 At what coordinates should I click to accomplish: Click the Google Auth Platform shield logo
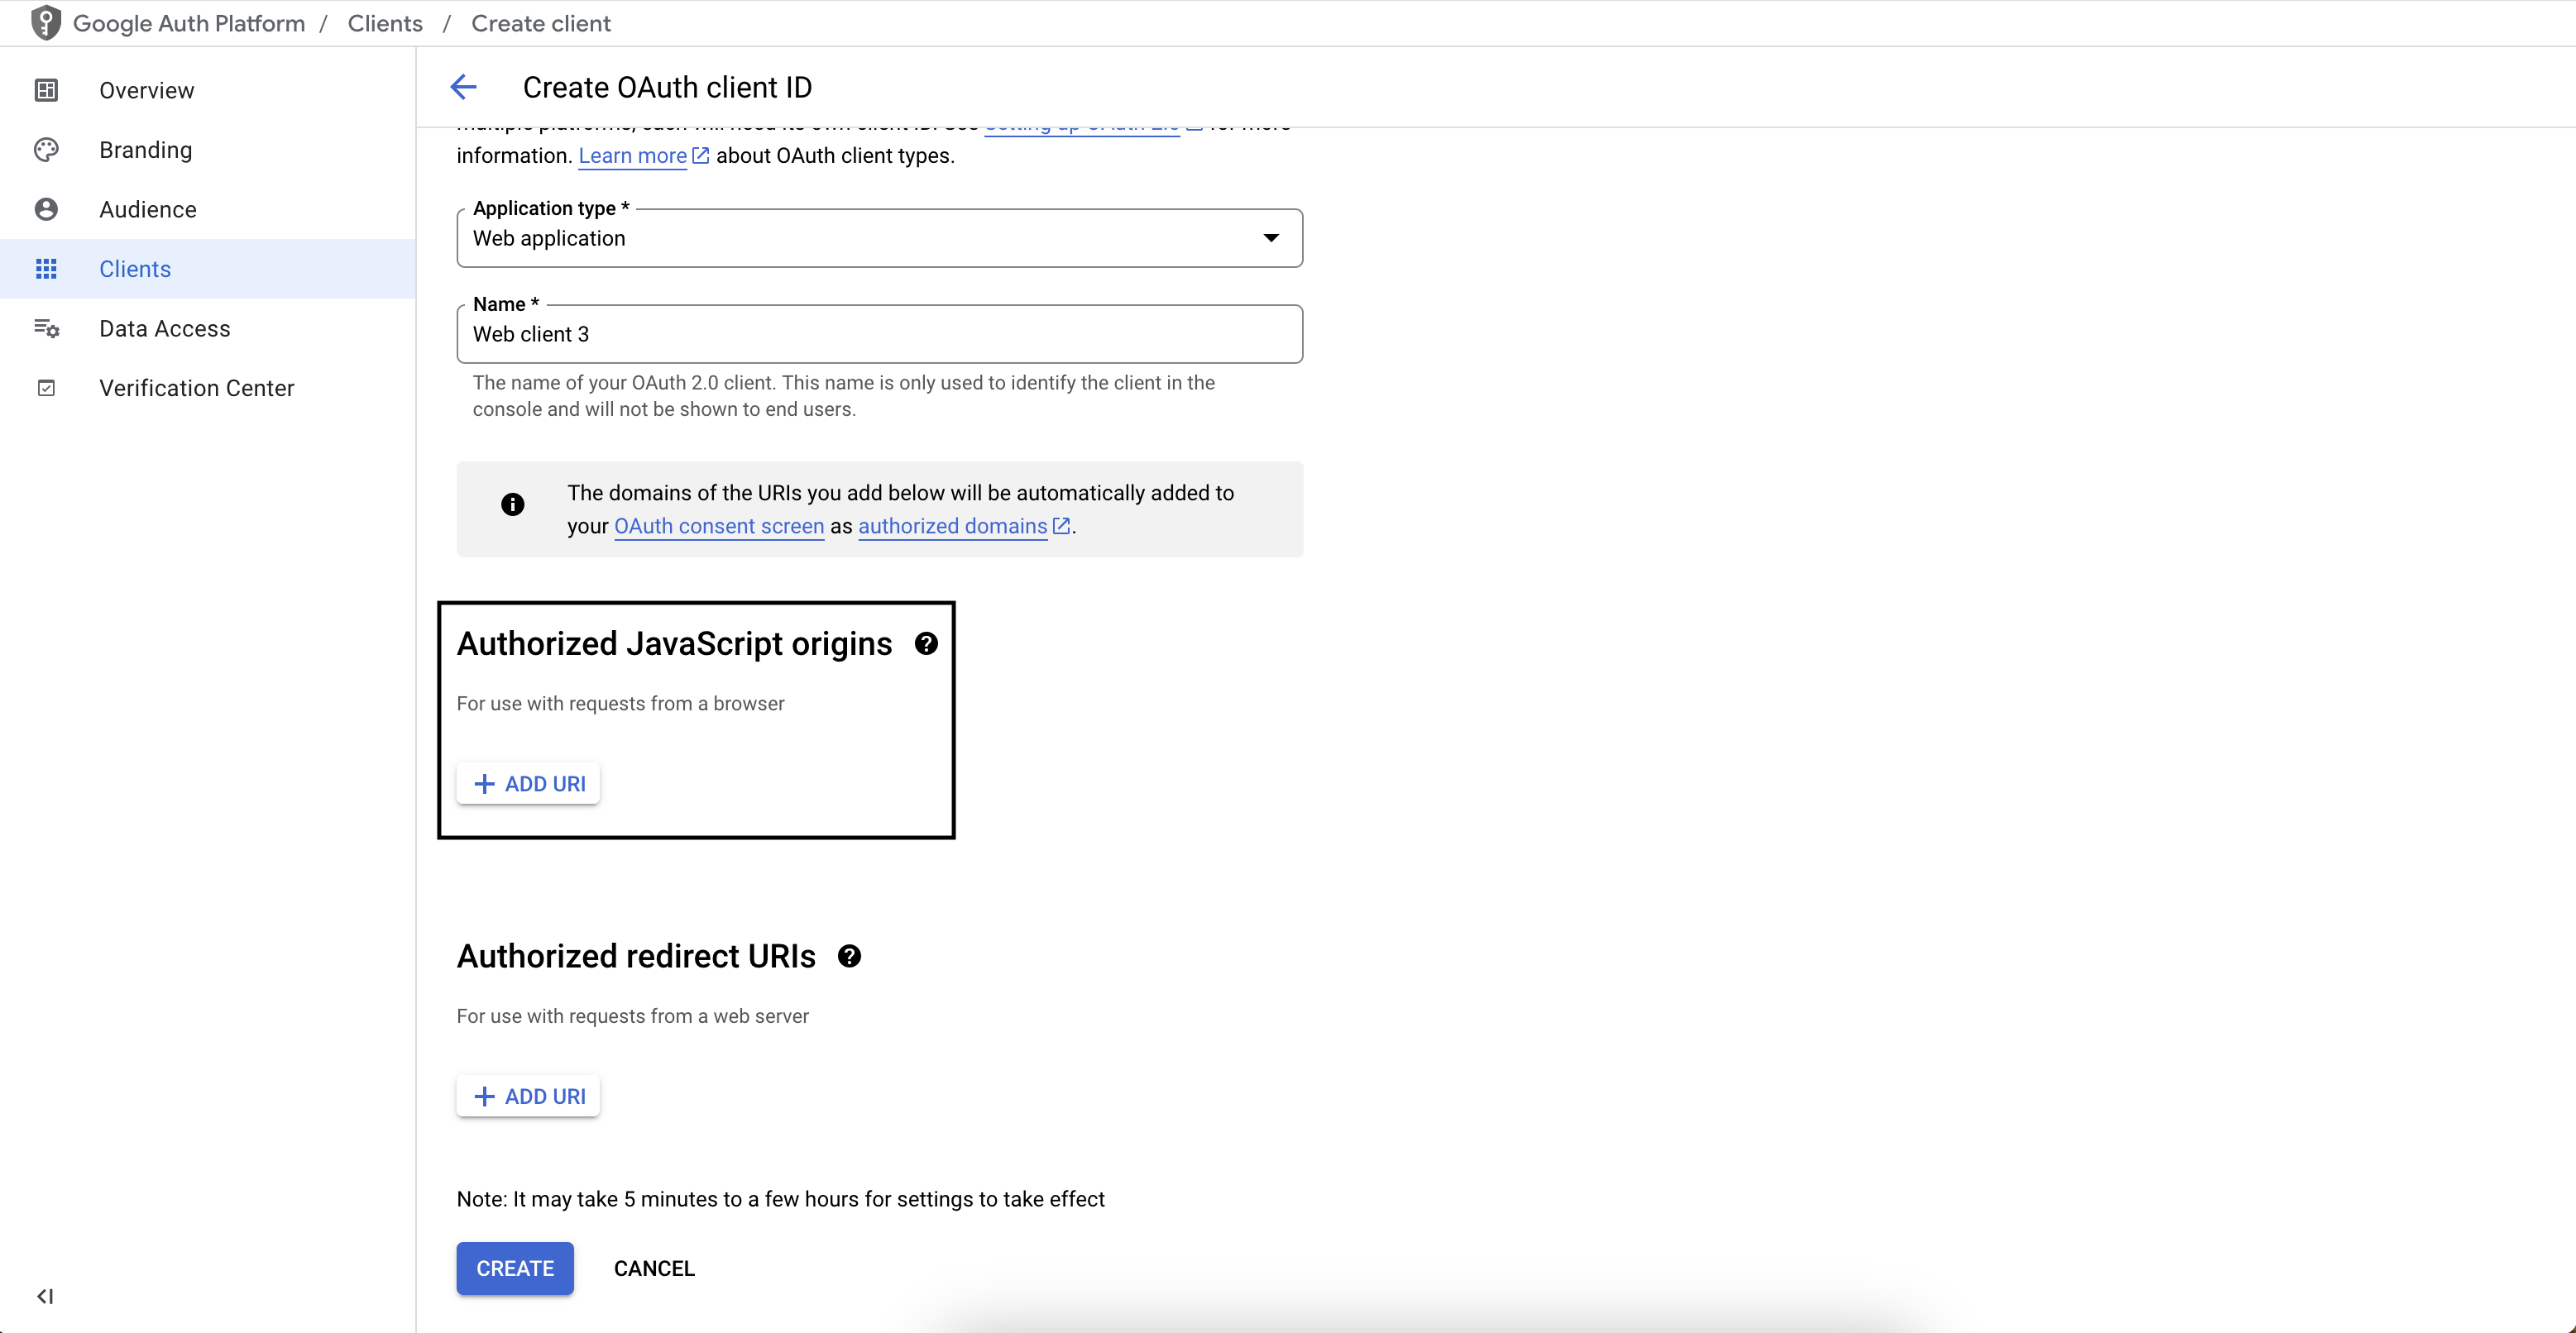[46, 22]
